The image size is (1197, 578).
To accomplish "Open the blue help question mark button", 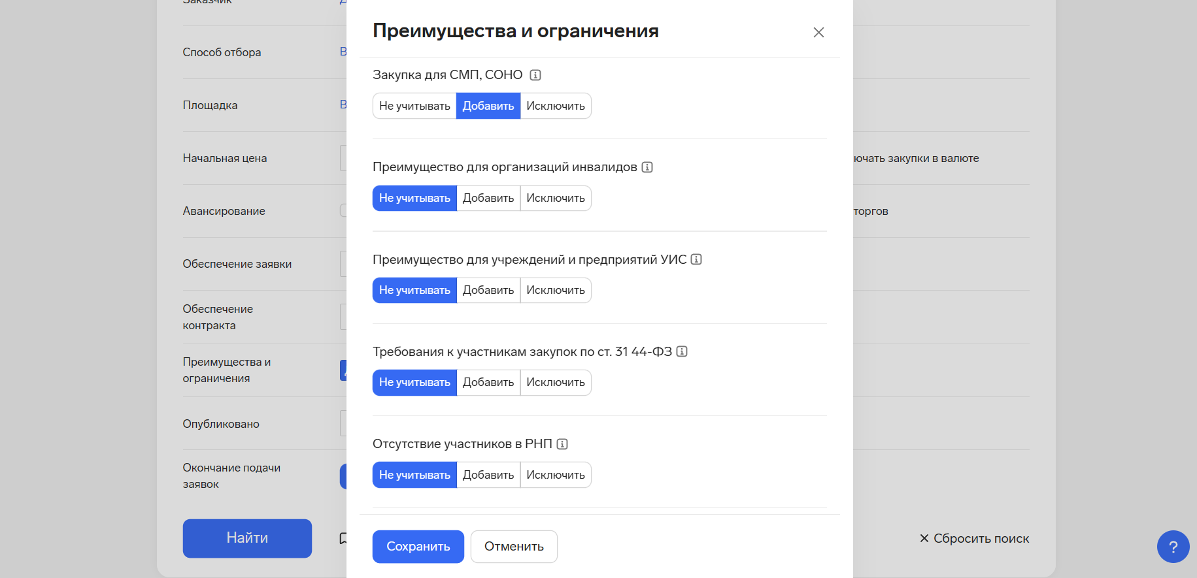I will pos(1173,547).
